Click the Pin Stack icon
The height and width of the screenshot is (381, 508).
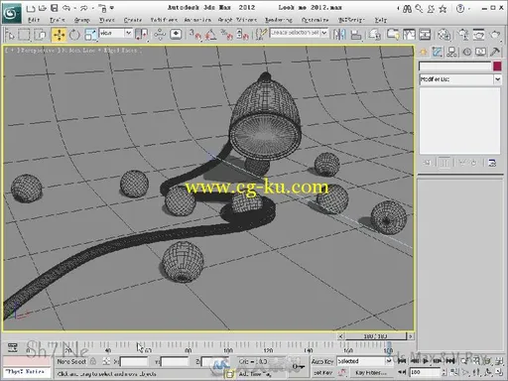(x=427, y=163)
